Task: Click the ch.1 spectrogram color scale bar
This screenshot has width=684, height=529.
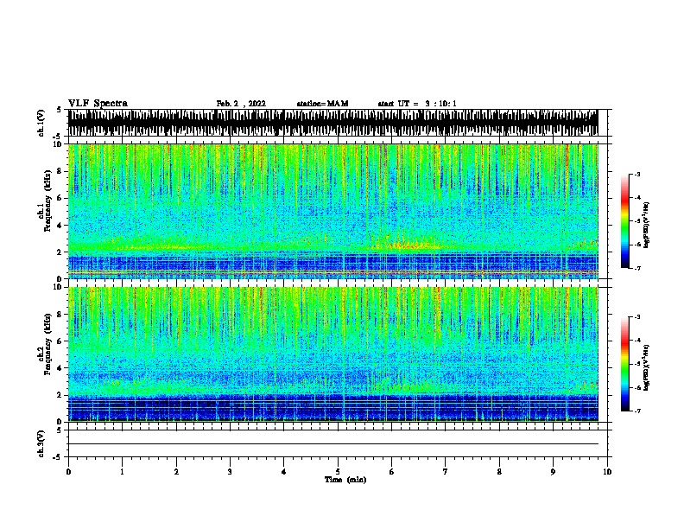Action: pyautogui.click(x=624, y=221)
